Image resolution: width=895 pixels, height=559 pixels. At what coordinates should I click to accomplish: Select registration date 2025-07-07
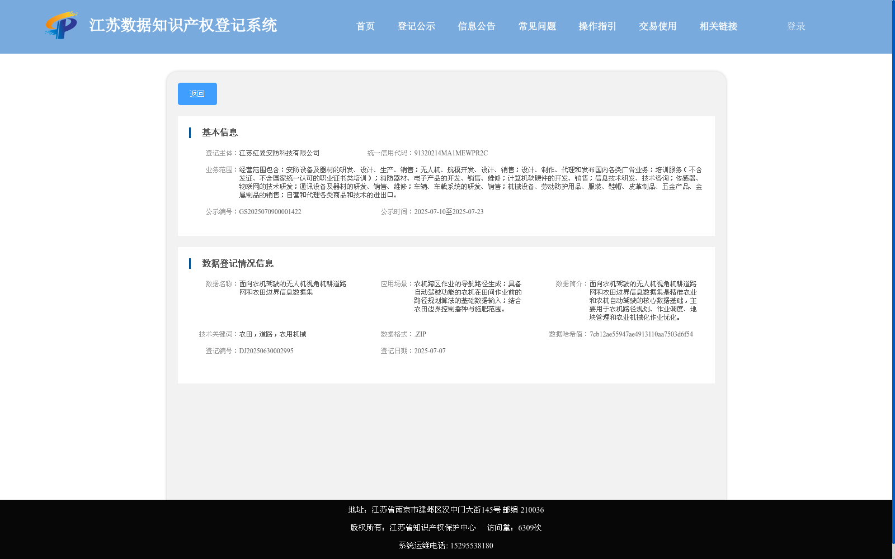(430, 351)
